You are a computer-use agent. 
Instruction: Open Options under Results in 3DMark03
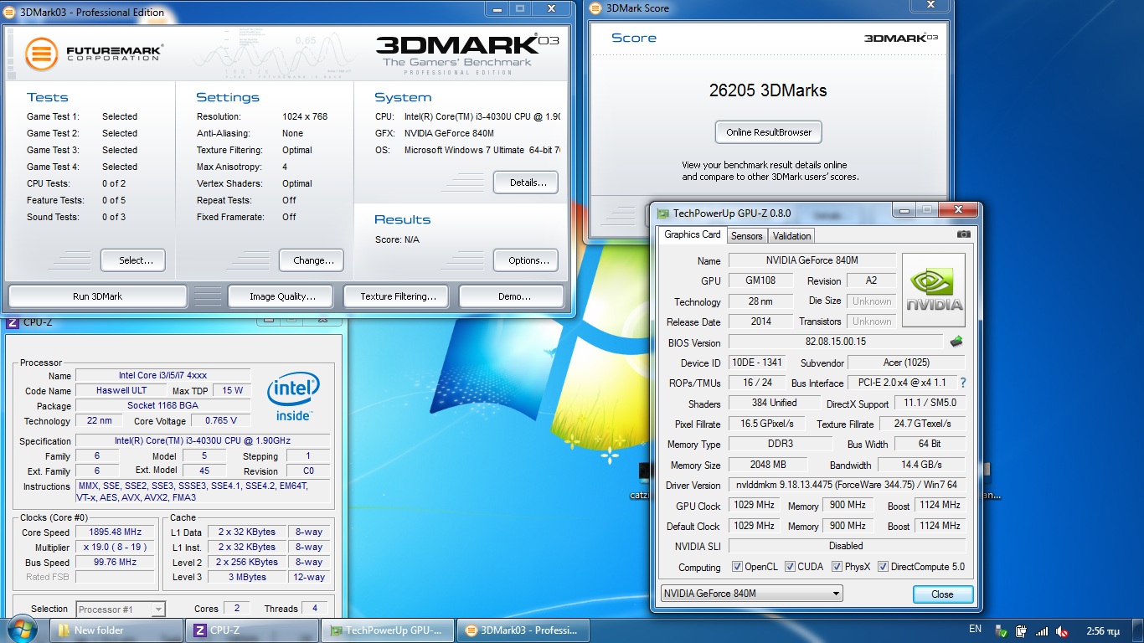(526, 260)
